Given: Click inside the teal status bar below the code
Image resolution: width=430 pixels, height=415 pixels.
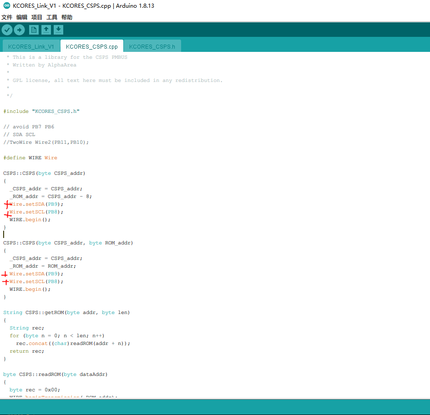Looking at the screenshot, I should click(x=214, y=405).
